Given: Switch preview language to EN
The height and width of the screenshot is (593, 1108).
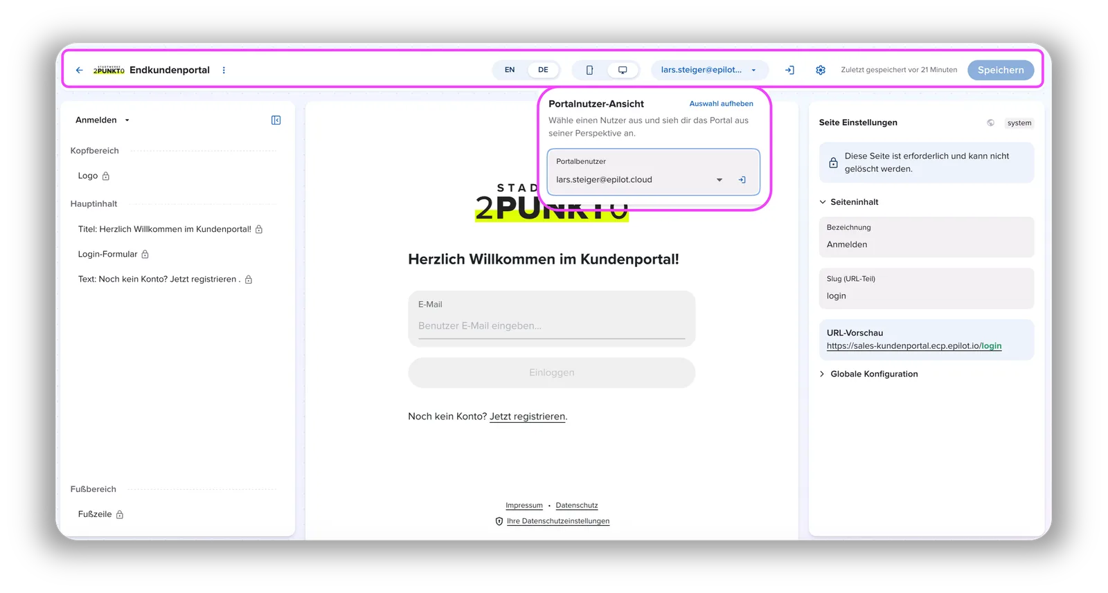Looking at the screenshot, I should 510,70.
